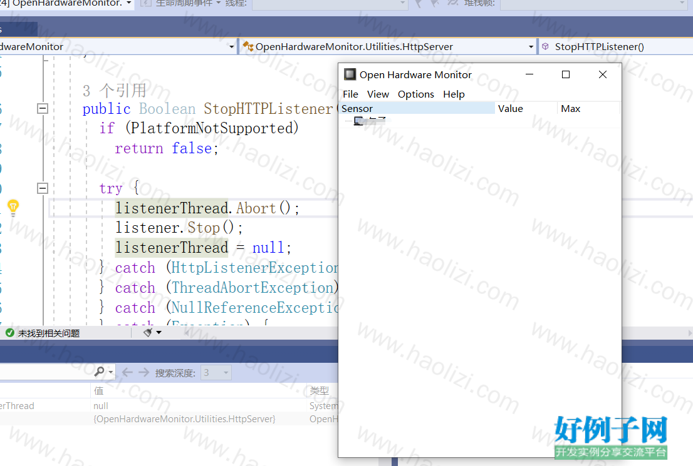
Task: Open the 搜索深度 depth dropdown
Action: click(216, 373)
